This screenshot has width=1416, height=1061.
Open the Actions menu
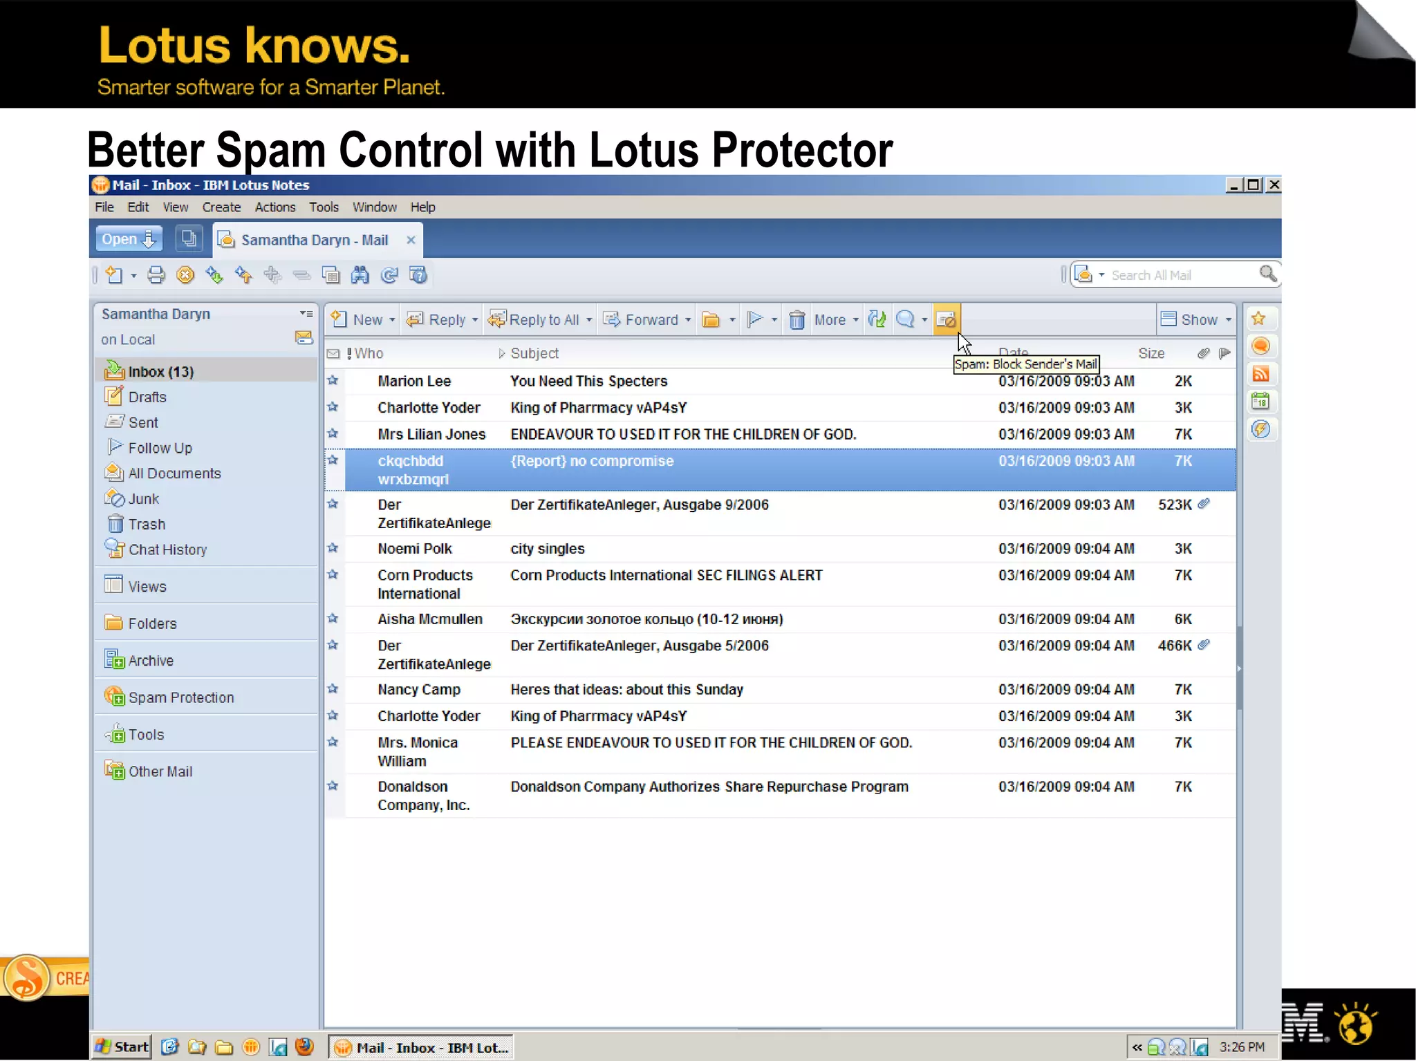[x=275, y=207]
